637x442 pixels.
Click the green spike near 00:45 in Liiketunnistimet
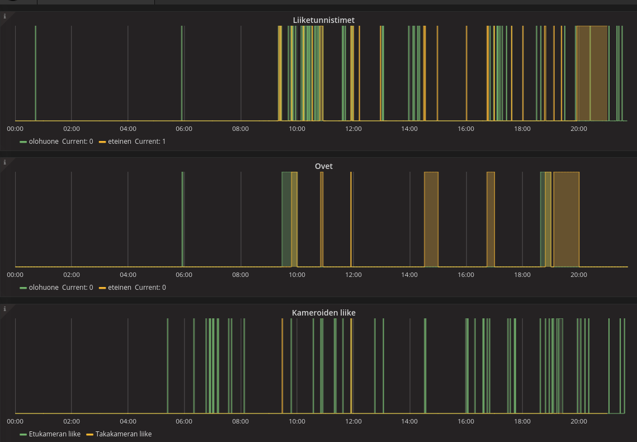point(35,73)
